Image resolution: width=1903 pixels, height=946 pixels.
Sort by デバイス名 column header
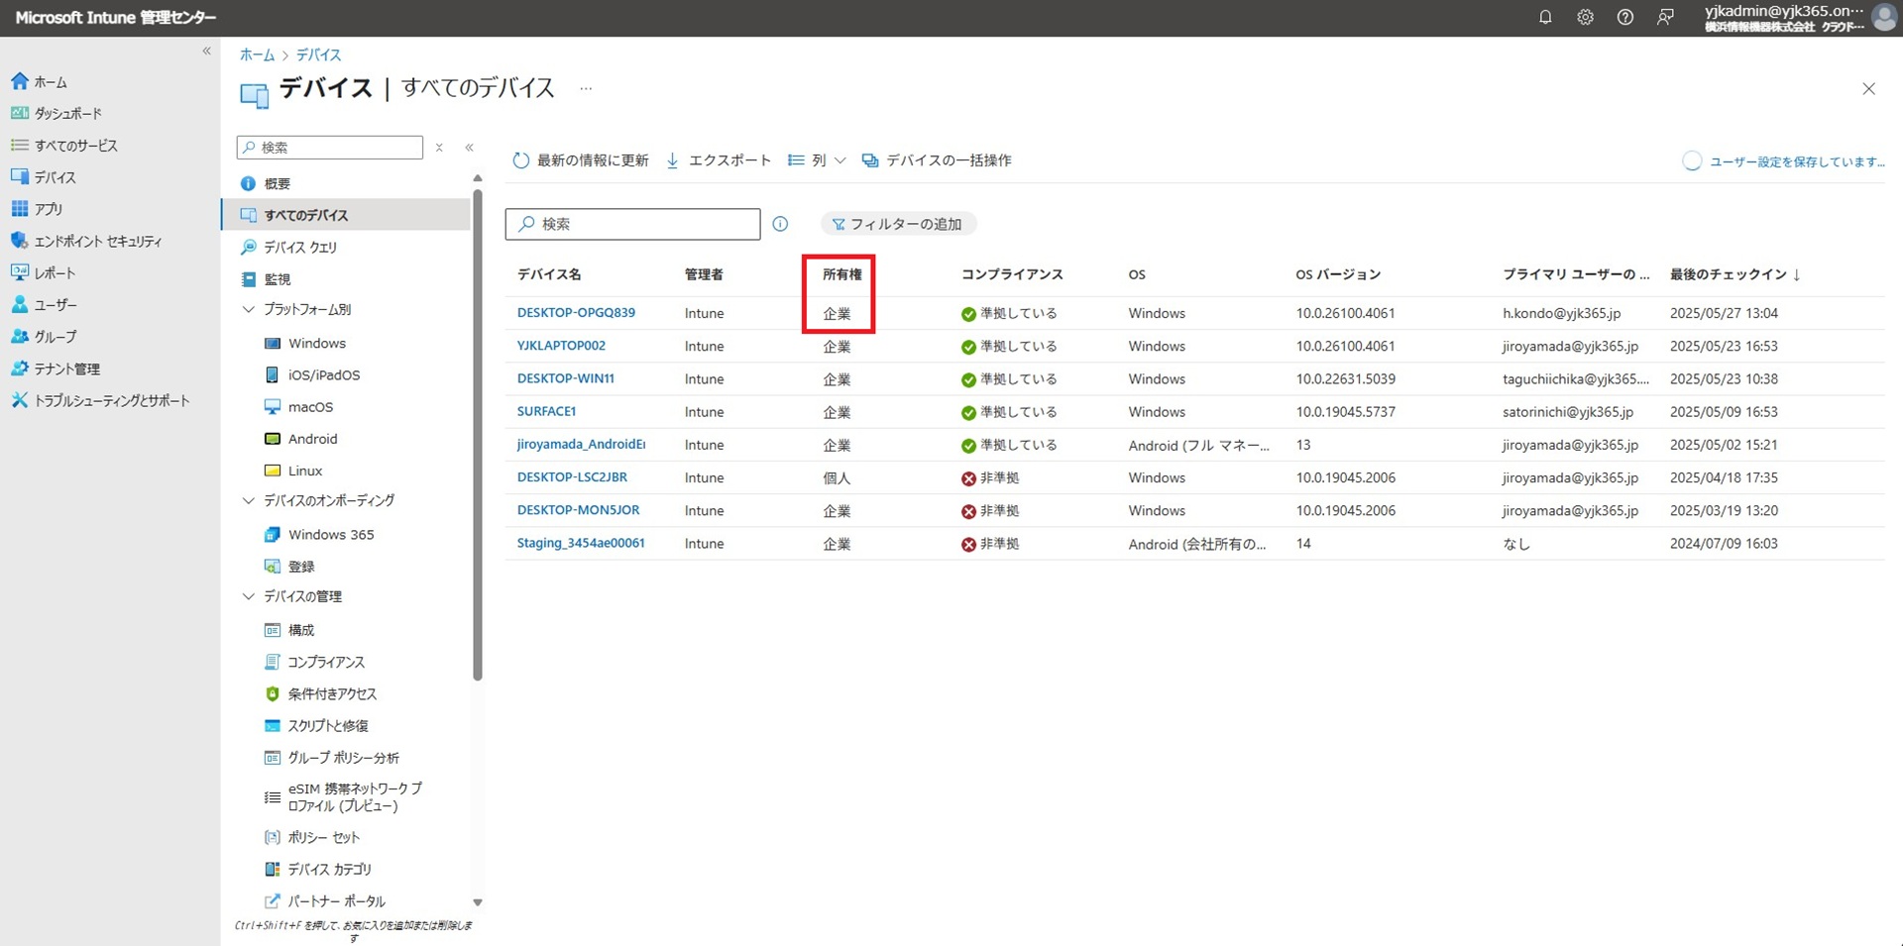pyautogui.click(x=549, y=274)
